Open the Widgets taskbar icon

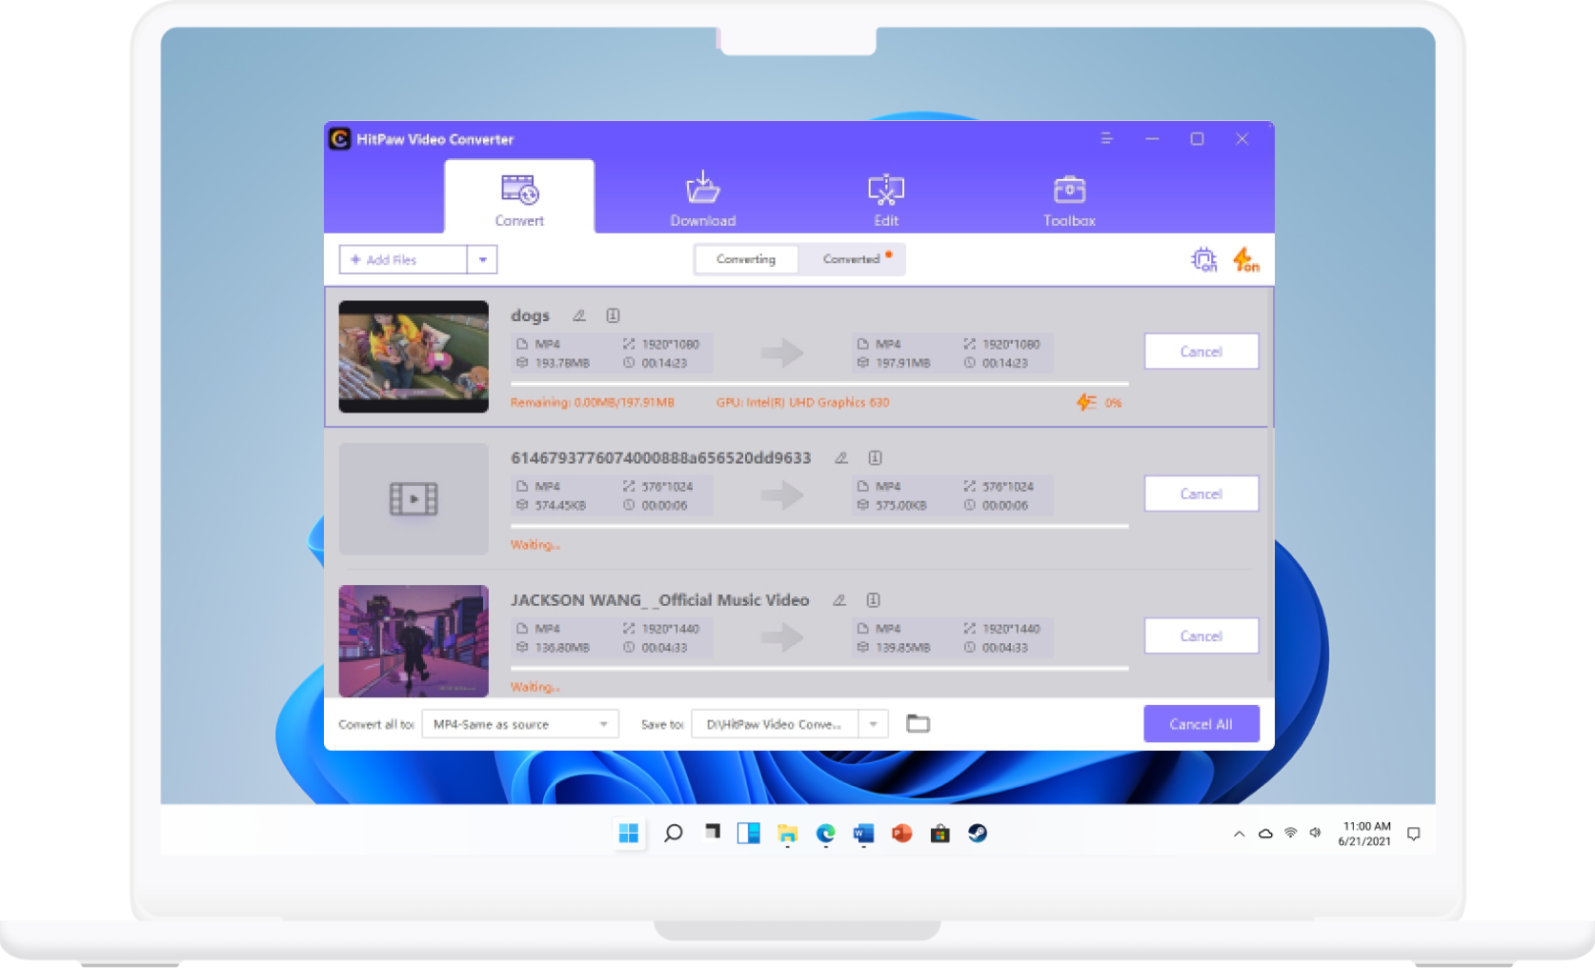(x=749, y=834)
